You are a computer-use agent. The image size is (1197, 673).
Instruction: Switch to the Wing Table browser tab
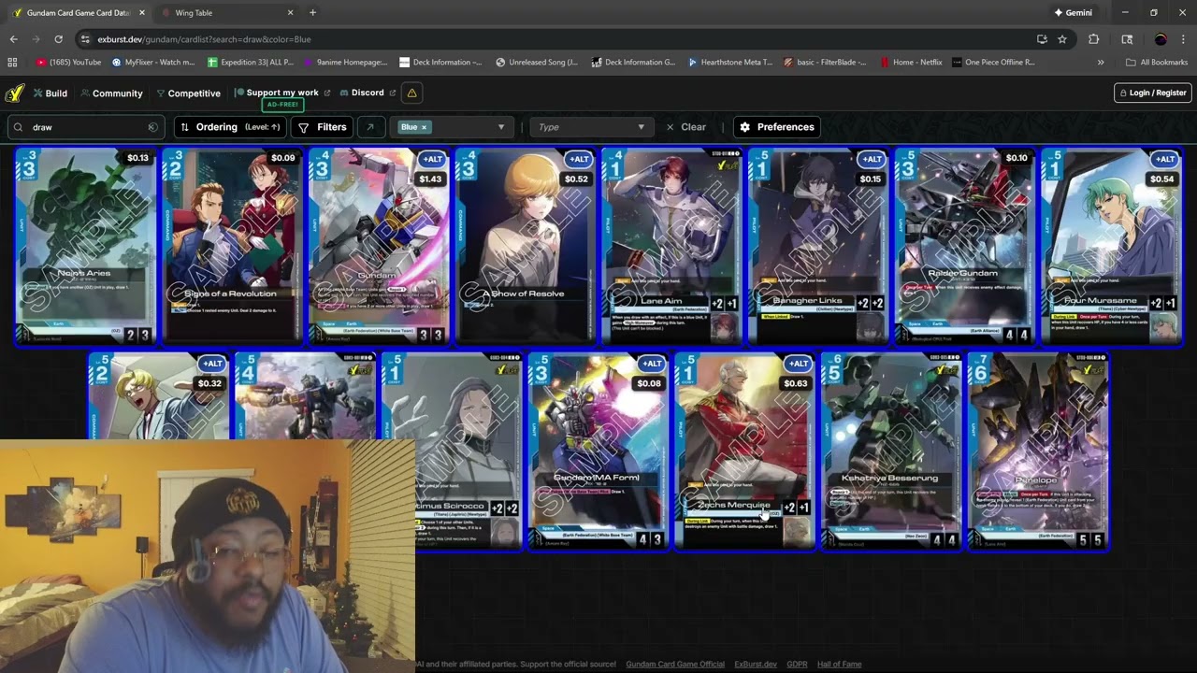click(x=224, y=13)
